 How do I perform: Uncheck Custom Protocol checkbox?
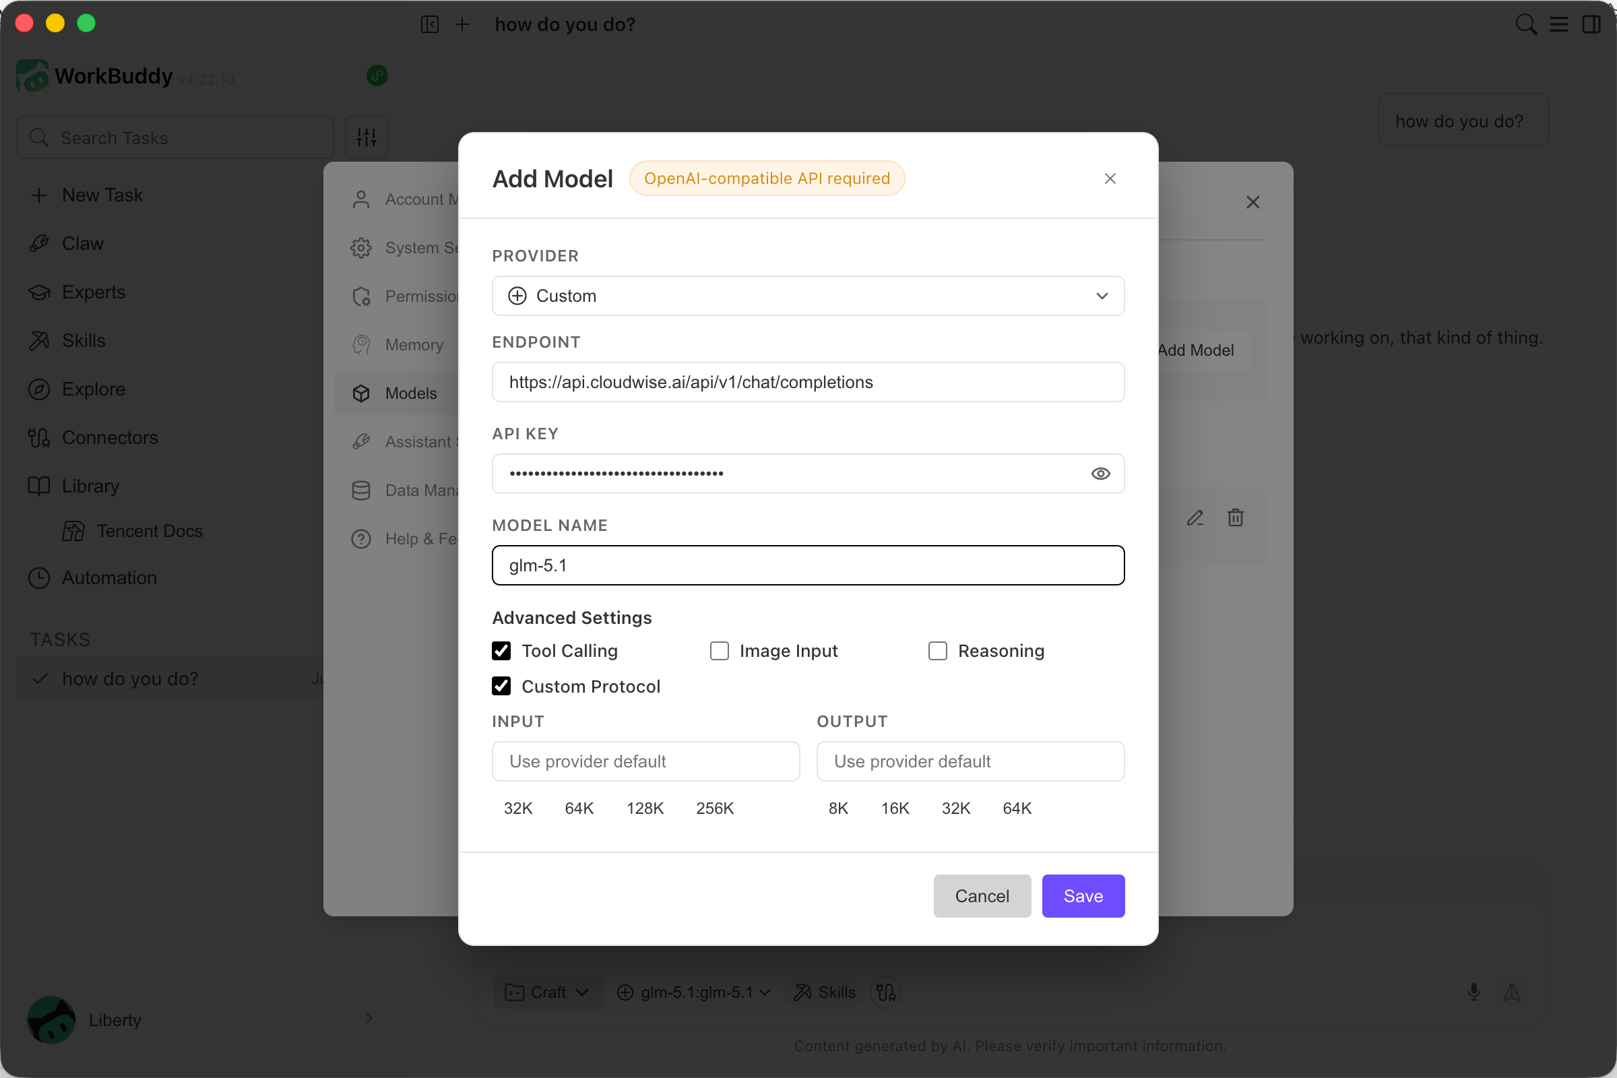click(501, 686)
